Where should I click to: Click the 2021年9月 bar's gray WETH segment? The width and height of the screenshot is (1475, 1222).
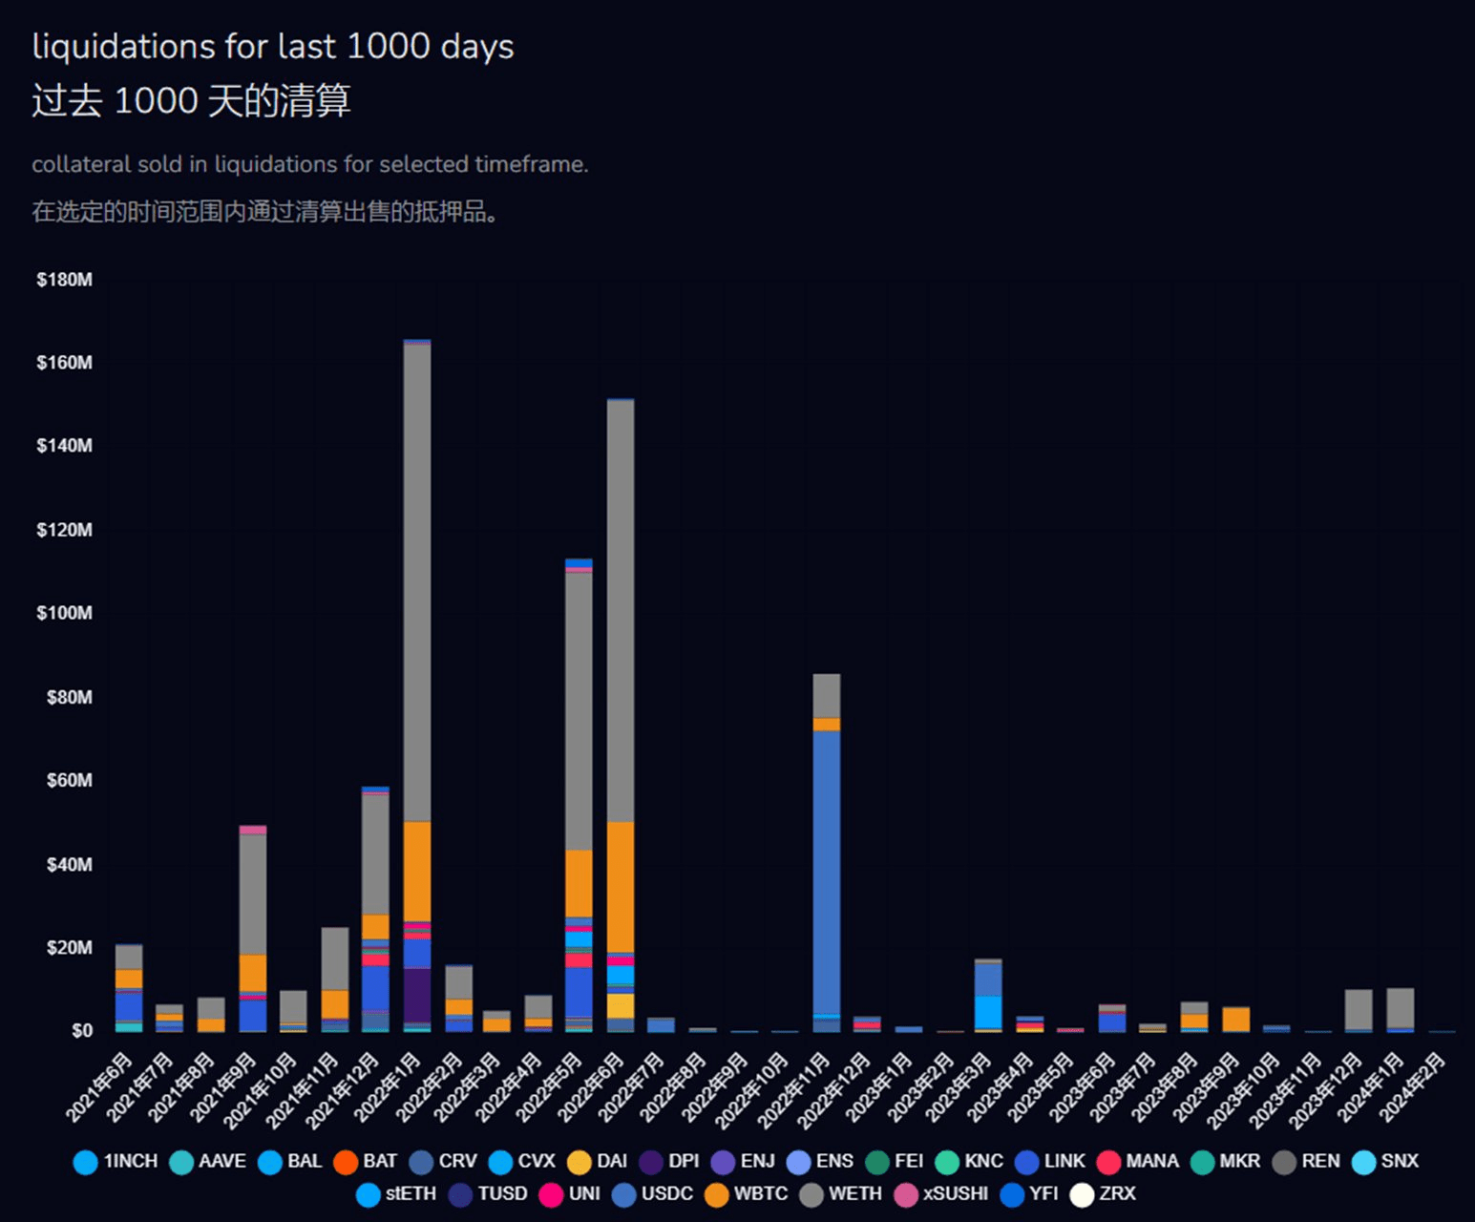coord(253,895)
